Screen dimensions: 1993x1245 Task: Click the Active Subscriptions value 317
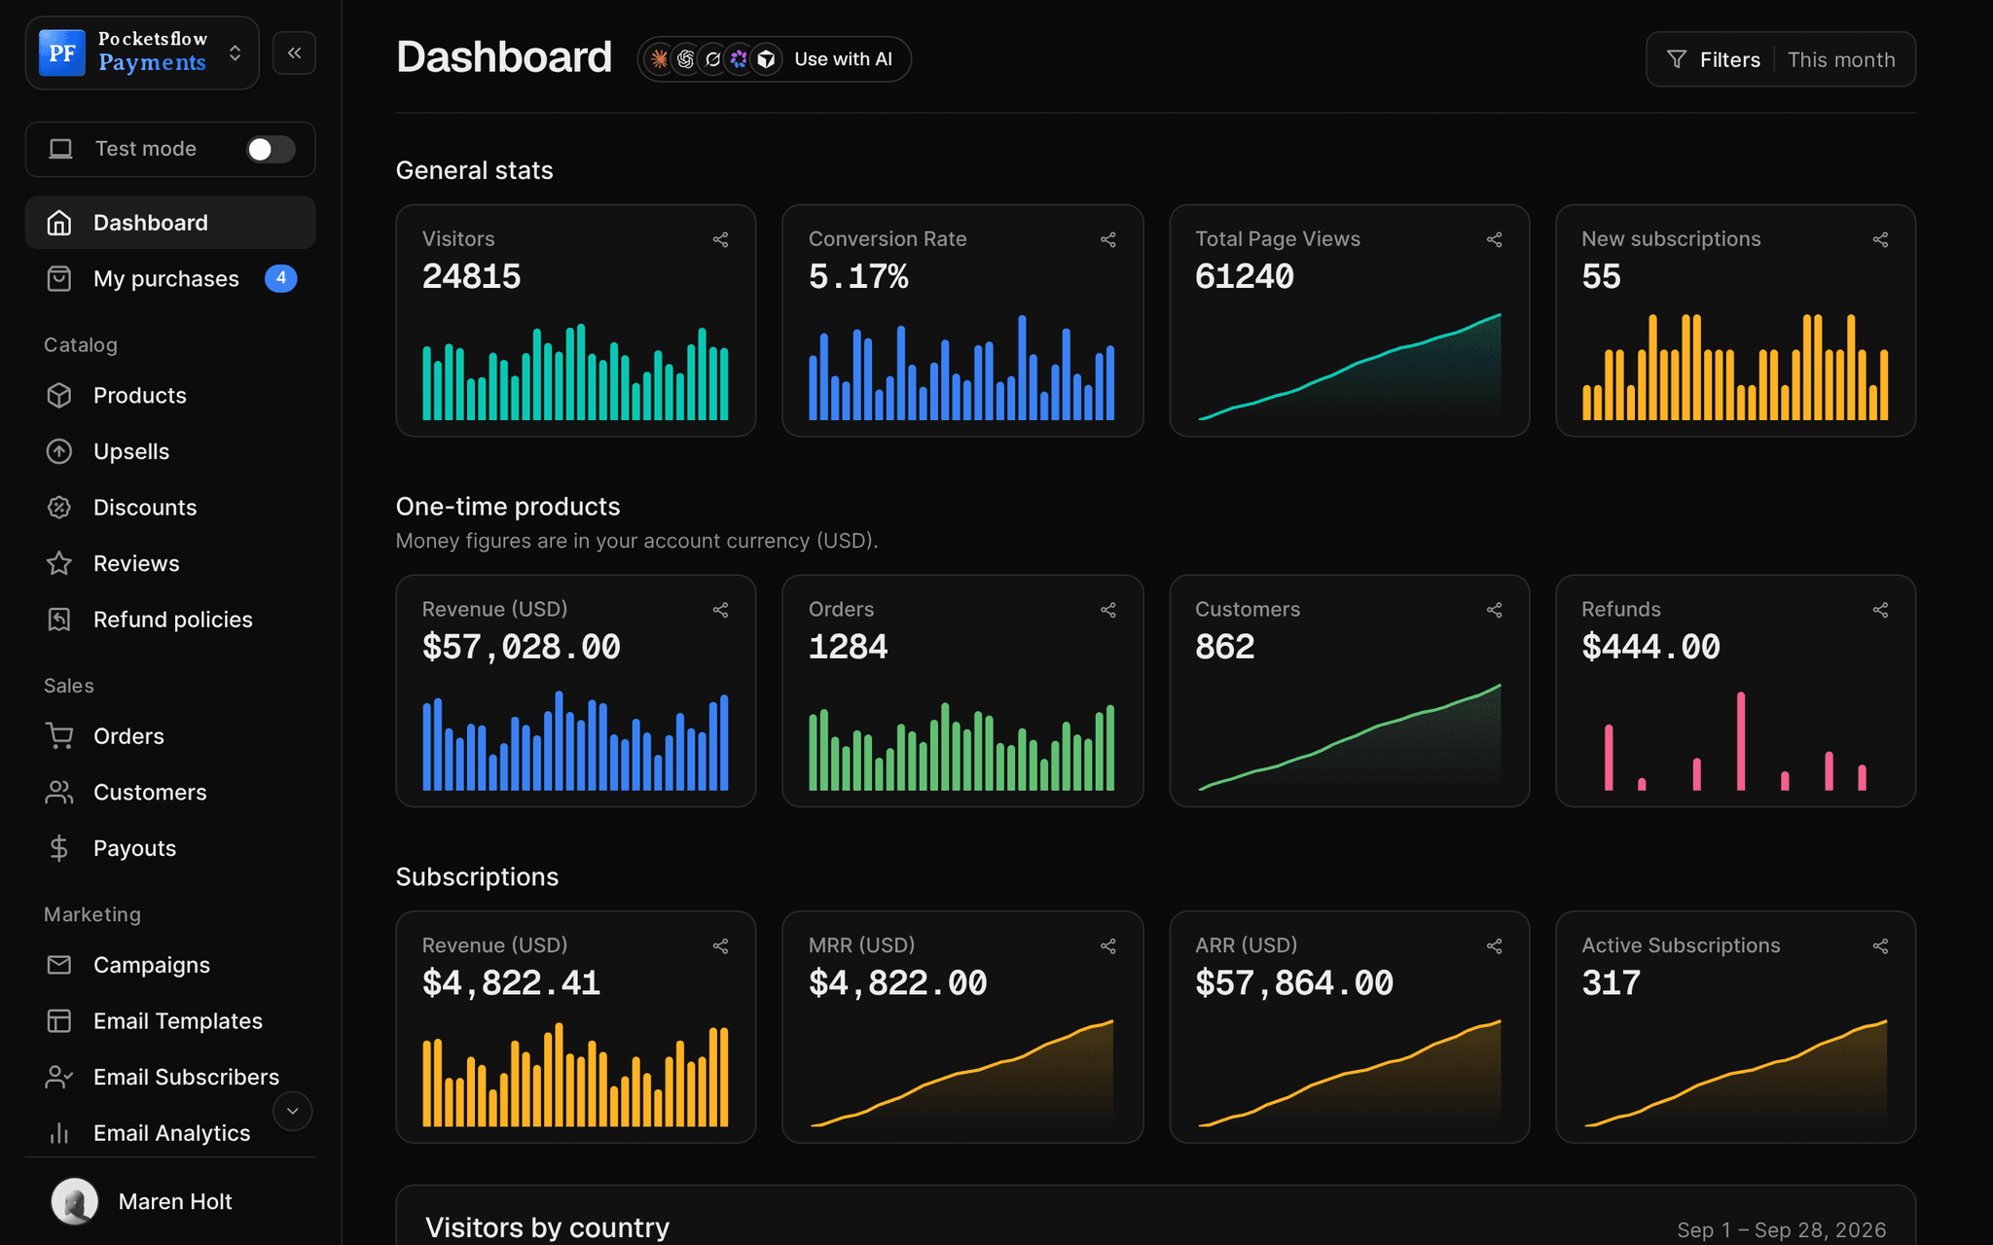pos(1611,983)
